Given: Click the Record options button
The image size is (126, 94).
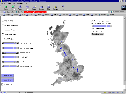Looking at the screenshot, I should coord(97,34).
